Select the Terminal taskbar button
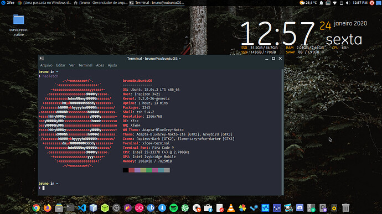 [x=157, y=3]
